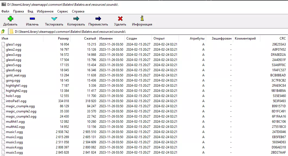Click the 7z app icon in title bar
Image resolution: width=288 pixels, height=156 pixels.
click(4, 4)
